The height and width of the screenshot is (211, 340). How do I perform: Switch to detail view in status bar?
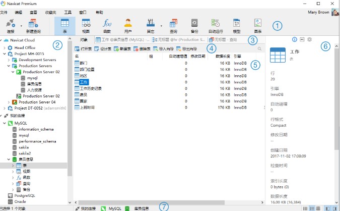point(319,208)
